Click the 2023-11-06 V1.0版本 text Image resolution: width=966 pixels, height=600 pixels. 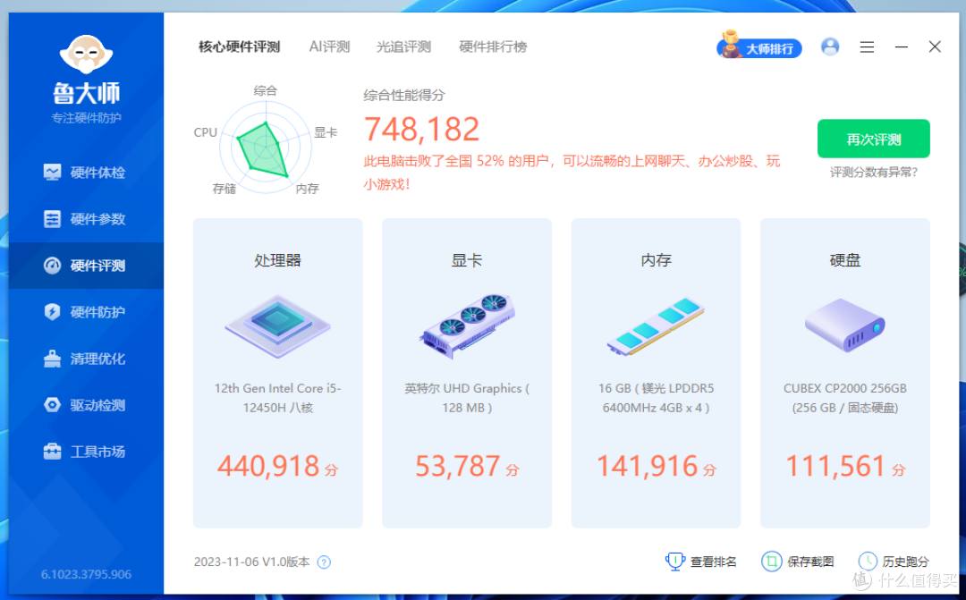click(251, 562)
